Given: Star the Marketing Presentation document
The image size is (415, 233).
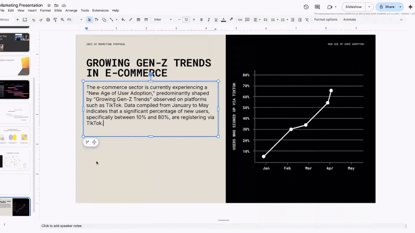Looking at the screenshot, I should click(x=49, y=6).
